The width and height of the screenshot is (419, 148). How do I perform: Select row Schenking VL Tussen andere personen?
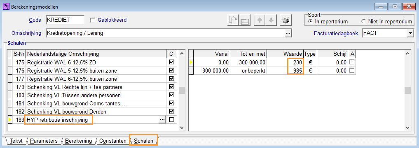(96, 95)
